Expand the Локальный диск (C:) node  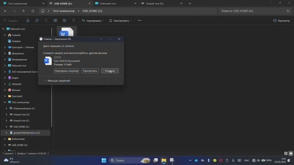[x=6, y=108]
